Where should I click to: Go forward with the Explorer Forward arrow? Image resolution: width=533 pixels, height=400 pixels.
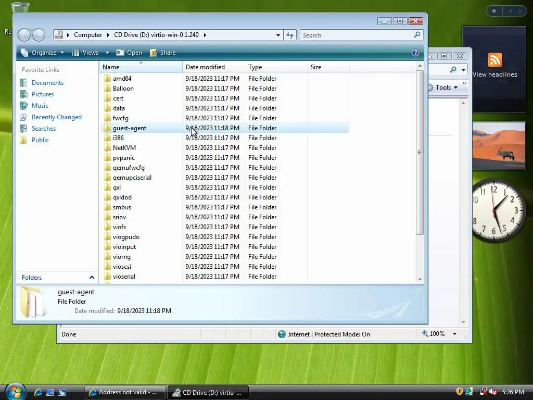pos(39,35)
